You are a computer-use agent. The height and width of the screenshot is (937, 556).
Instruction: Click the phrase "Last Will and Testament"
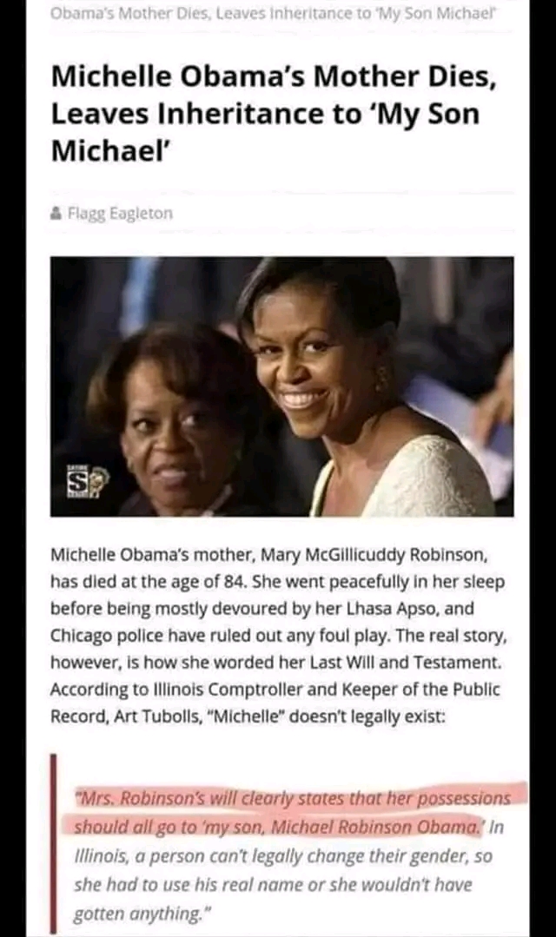[404, 662]
